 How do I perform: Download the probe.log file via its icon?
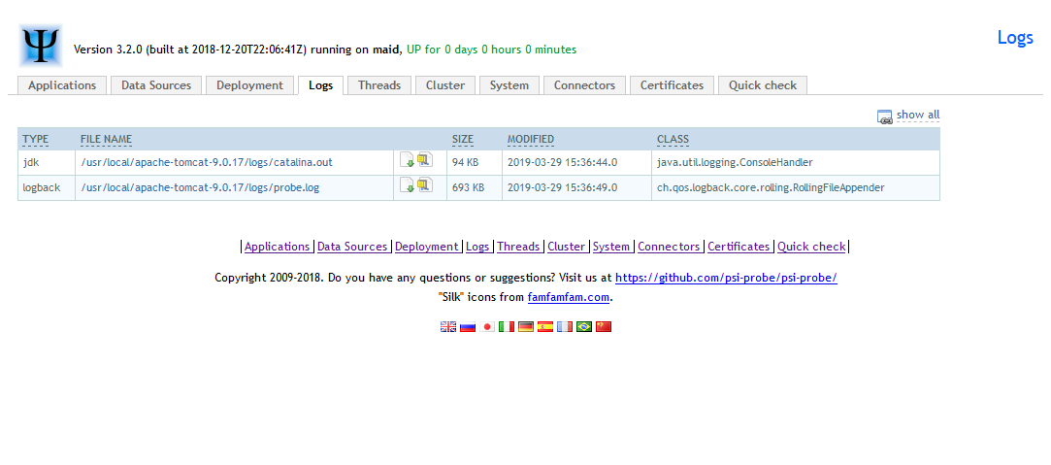pos(408,185)
